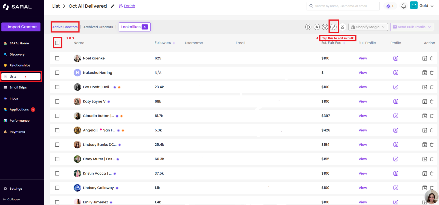Open Applications in sidebar

click(x=19, y=109)
